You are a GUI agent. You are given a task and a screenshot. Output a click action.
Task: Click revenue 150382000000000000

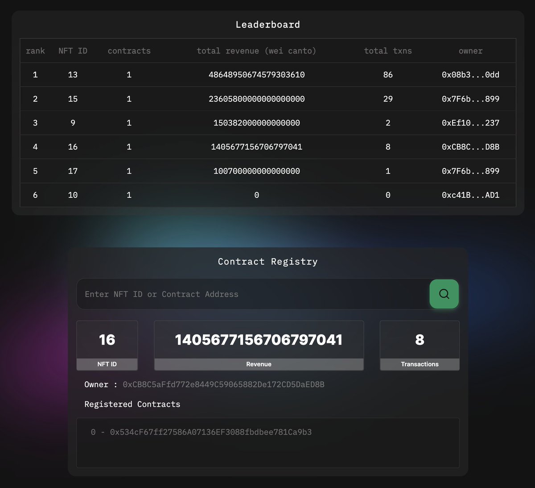(x=256, y=123)
